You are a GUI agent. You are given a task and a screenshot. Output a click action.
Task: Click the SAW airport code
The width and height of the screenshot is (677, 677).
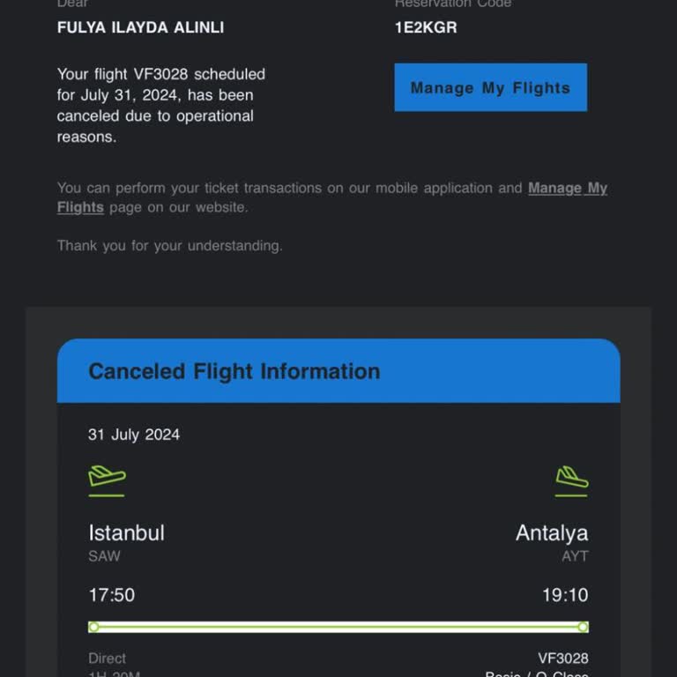(x=104, y=556)
